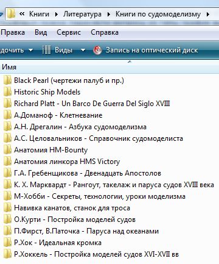Go to Литература breadcrumb
Image resolution: width=219 pixels, height=264 pixels.
(x=82, y=14)
